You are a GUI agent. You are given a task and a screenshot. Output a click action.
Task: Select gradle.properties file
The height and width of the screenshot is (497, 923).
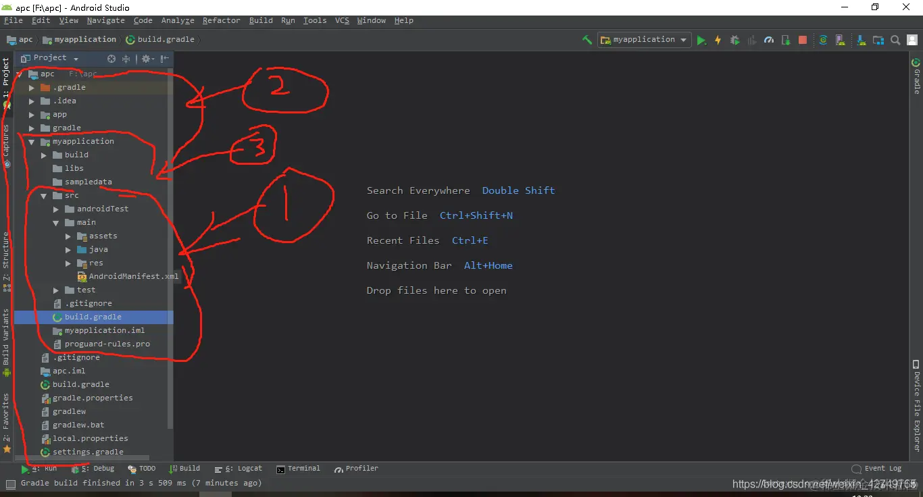[x=86, y=398]
